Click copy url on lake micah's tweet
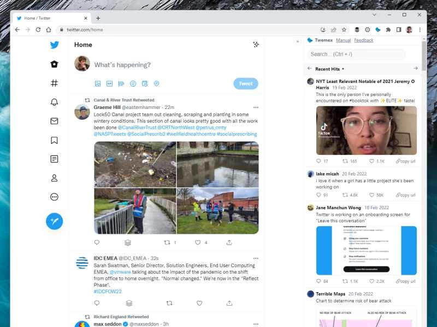 (x=405, y=195)
